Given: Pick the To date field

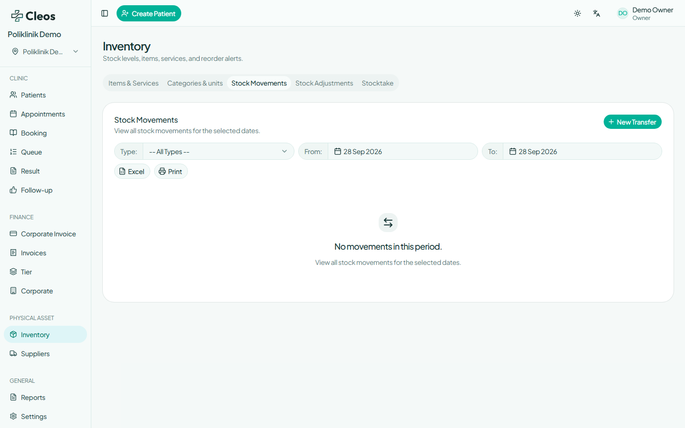Looking at the screenshot, I should pos(582,152).
